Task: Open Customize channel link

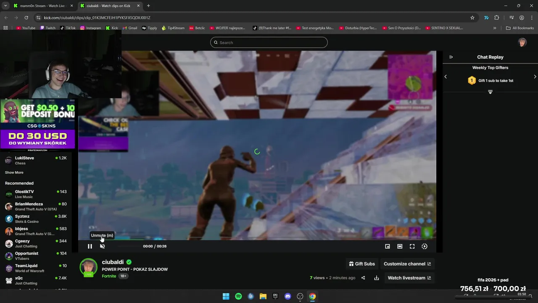Action: tap(407, 264)
